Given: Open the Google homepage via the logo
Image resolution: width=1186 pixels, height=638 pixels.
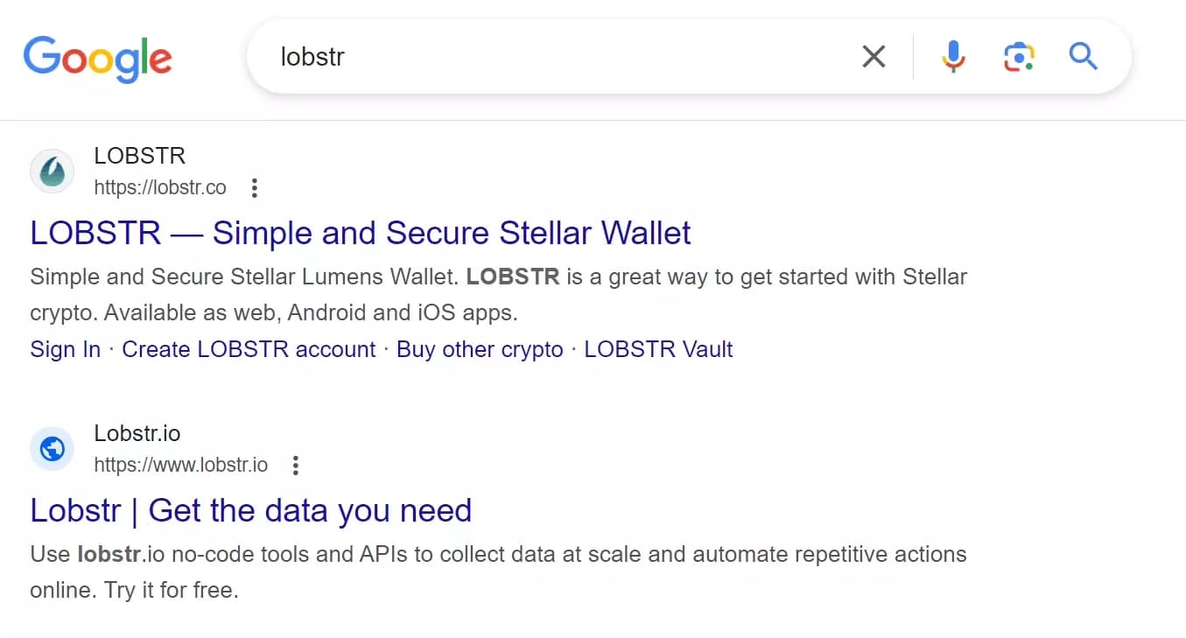Looking at the screenshot, I should pos(97,59).
